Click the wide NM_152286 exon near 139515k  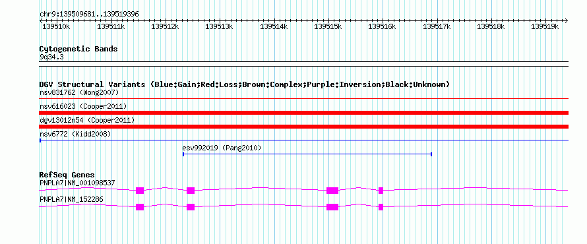332,207
